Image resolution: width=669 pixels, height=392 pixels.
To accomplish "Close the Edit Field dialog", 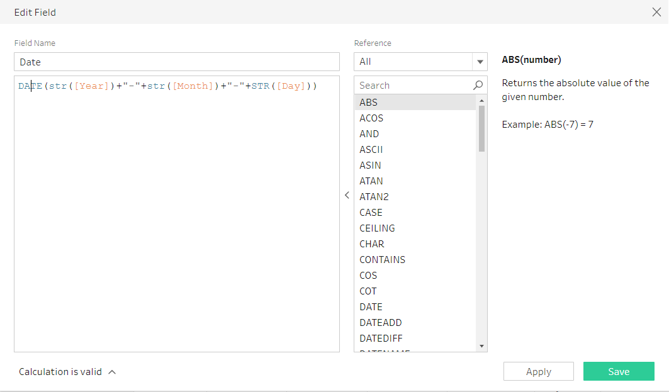I will point(656,11).
